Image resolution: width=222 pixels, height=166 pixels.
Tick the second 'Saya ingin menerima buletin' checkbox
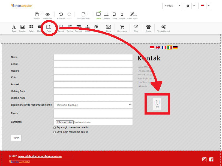pos(55,132)
